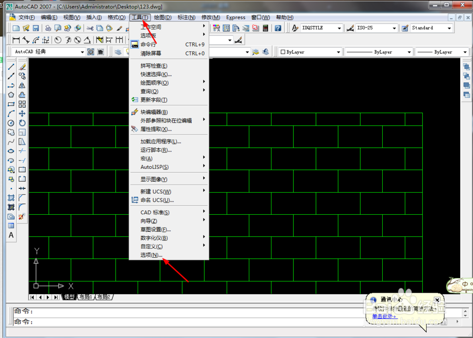Open the Express menu
473x338 pixels.
coord(236,17)
